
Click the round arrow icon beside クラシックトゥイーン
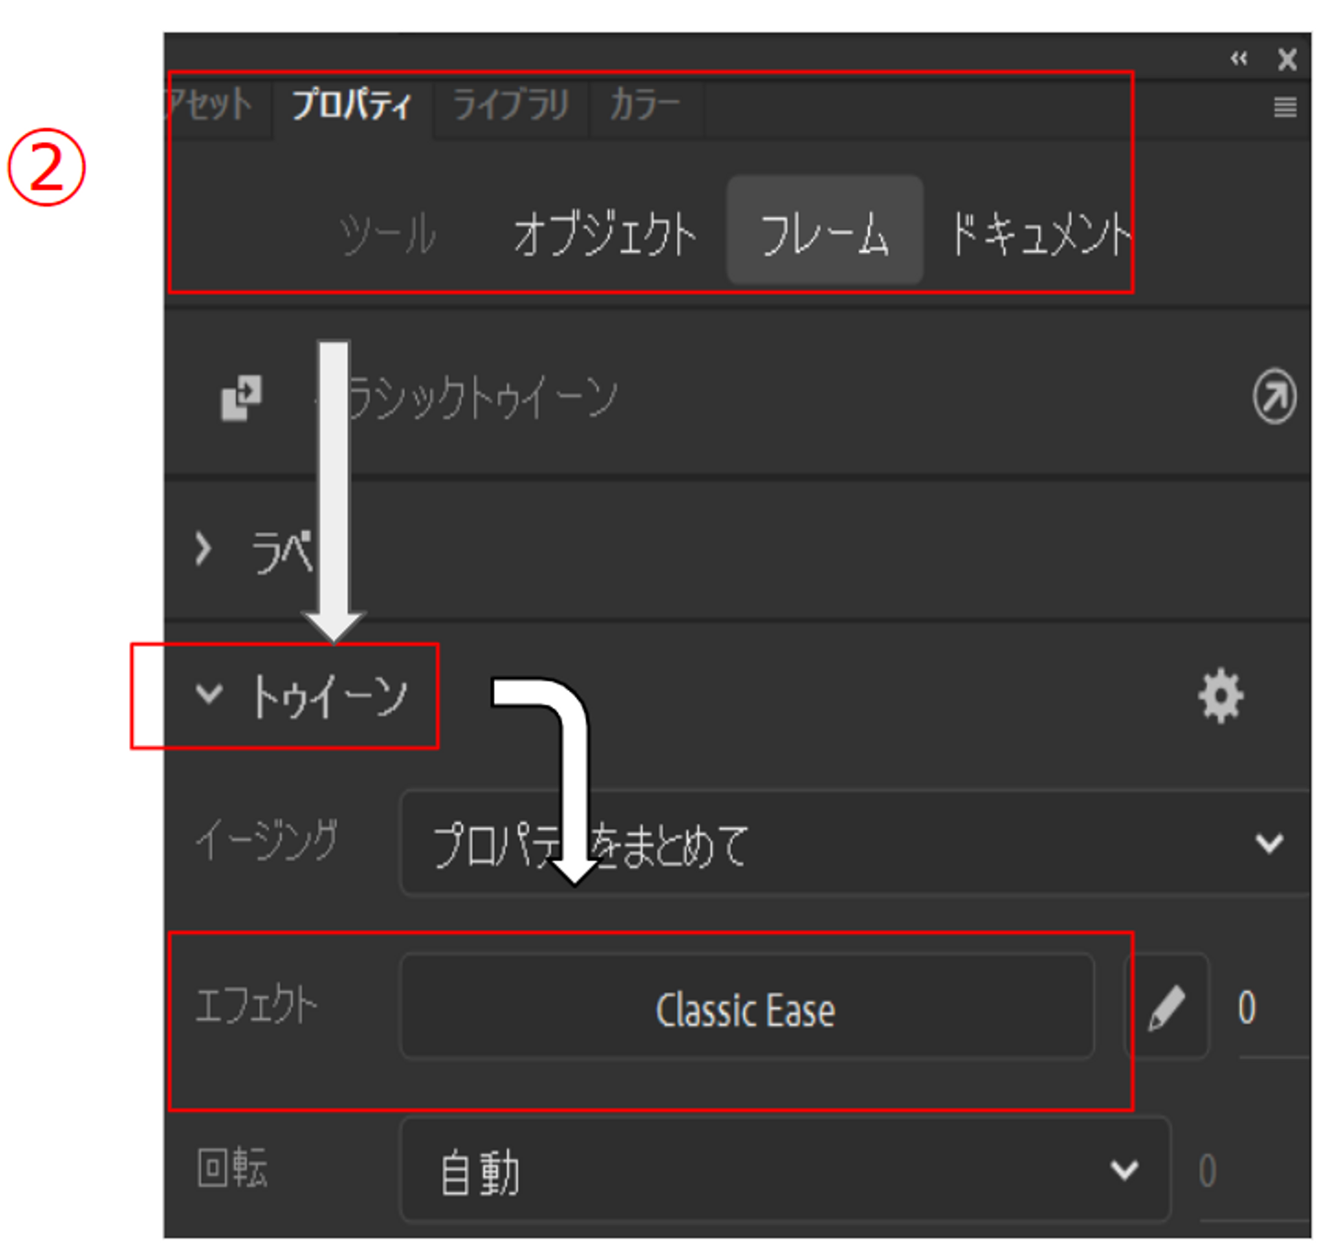[1274, 397]
